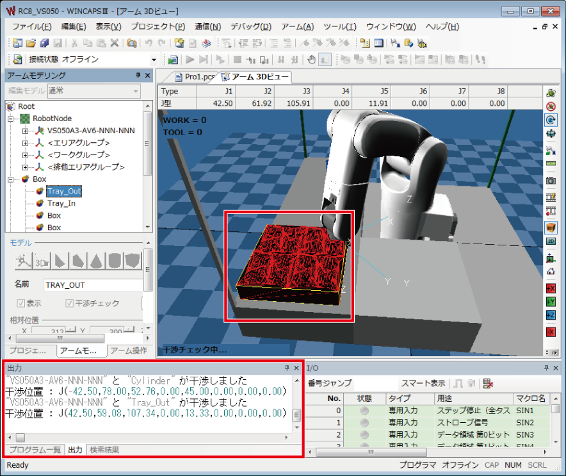Toggle the 干渉チェック checkbox
566x476 pixels.
click(70, 304)
